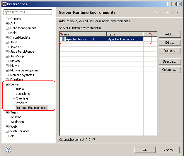Expand the Java Persistence node

pos(7,52)
